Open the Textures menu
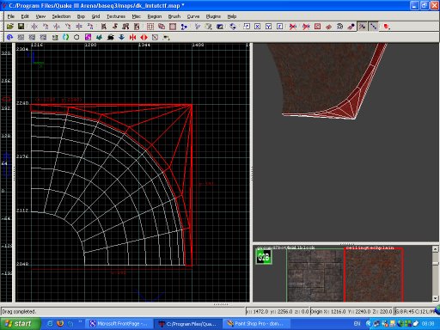 (x=116, y=16)
